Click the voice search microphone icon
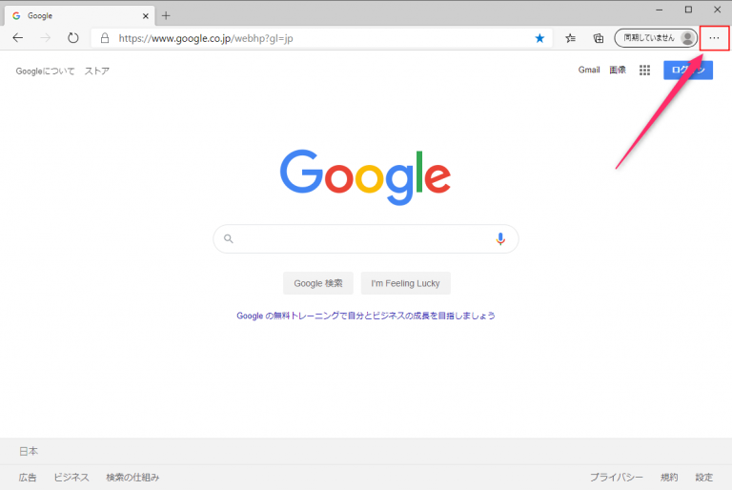Screen dimensions: 732x490 pyautogui.click(x=500, y=238)
